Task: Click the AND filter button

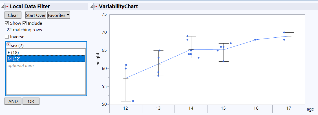Action: pyautogui.click(x=13, y=101)
